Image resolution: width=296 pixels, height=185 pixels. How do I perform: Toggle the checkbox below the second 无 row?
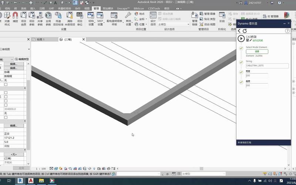6,117
